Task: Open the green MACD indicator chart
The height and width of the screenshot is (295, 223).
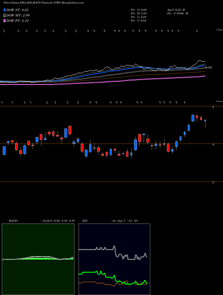Action: pos(38,259)
